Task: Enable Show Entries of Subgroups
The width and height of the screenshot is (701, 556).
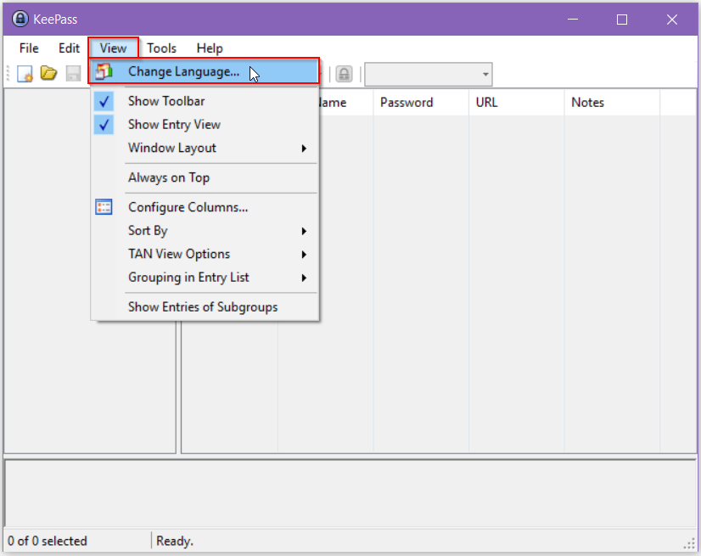Action: pos(205,306)
